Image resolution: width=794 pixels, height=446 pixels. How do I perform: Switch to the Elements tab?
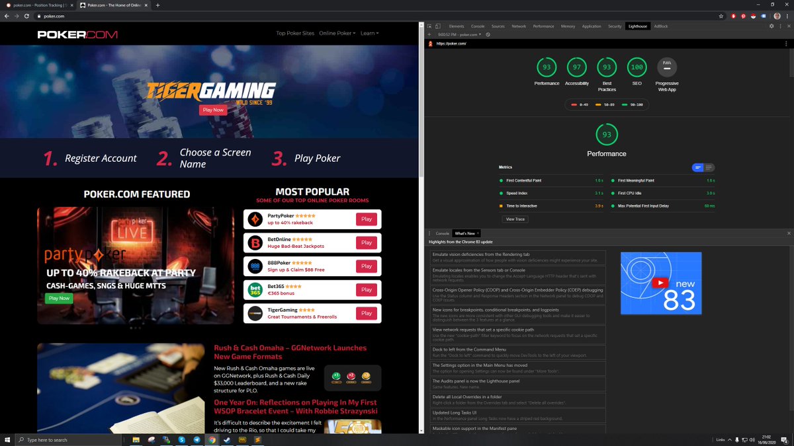(457, 26)
